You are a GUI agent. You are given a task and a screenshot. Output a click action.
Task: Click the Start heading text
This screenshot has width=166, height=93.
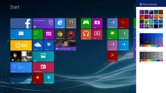15,7
